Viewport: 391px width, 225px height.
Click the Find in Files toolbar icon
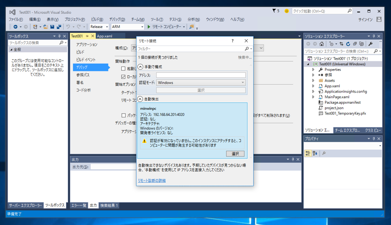(x=192, y=27)
